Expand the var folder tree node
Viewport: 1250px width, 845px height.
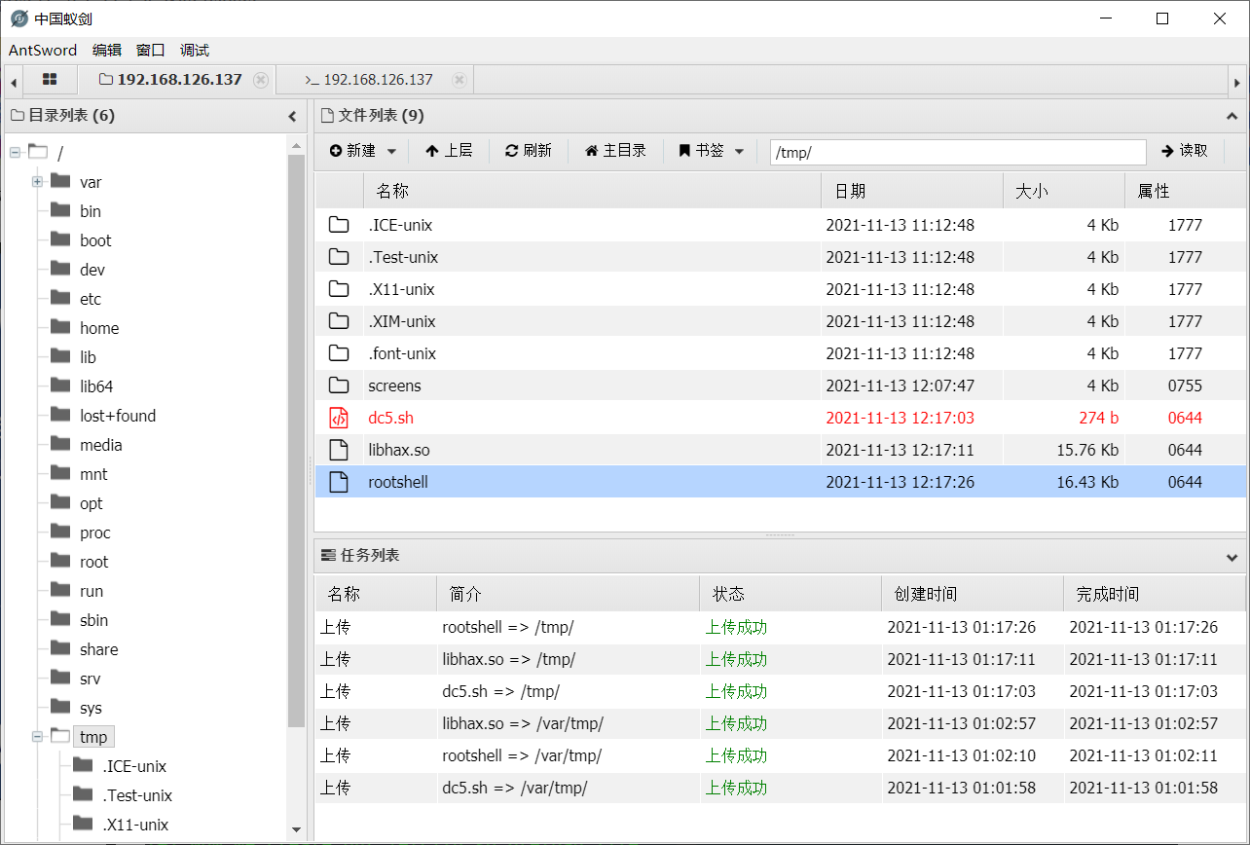point(37,182)
